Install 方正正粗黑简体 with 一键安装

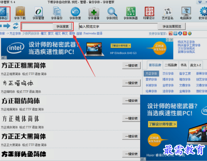[x=131, y=66]
